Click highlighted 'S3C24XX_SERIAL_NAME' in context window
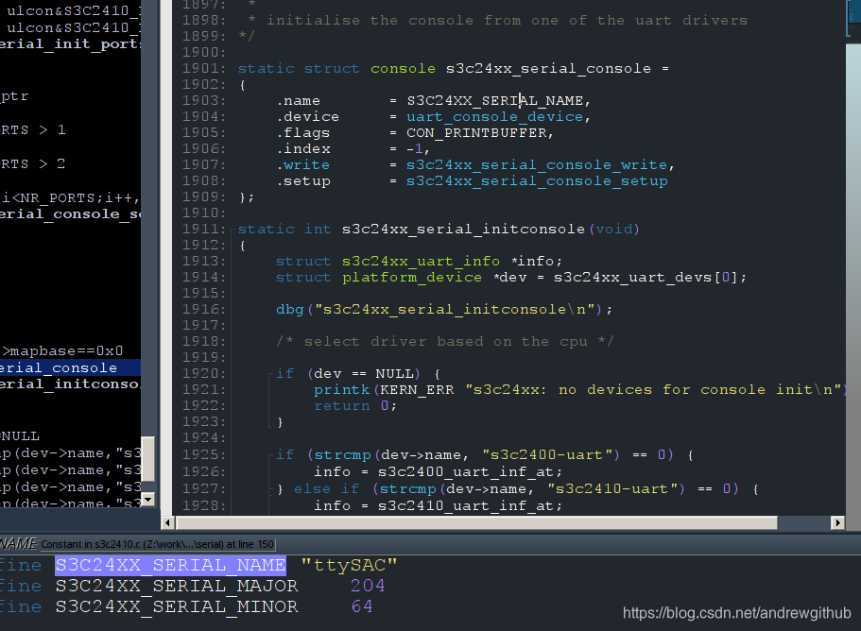Image resolution: width=861 pixels, height=631 pixels. (x=170, y=565)
